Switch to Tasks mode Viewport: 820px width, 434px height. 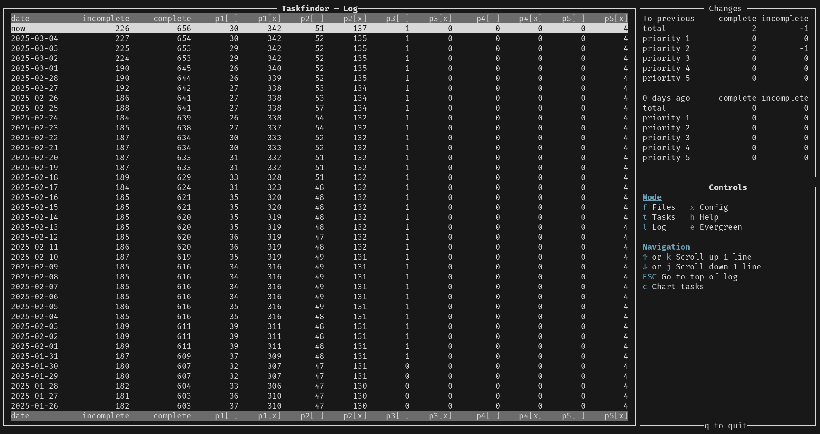coord(659,217)
